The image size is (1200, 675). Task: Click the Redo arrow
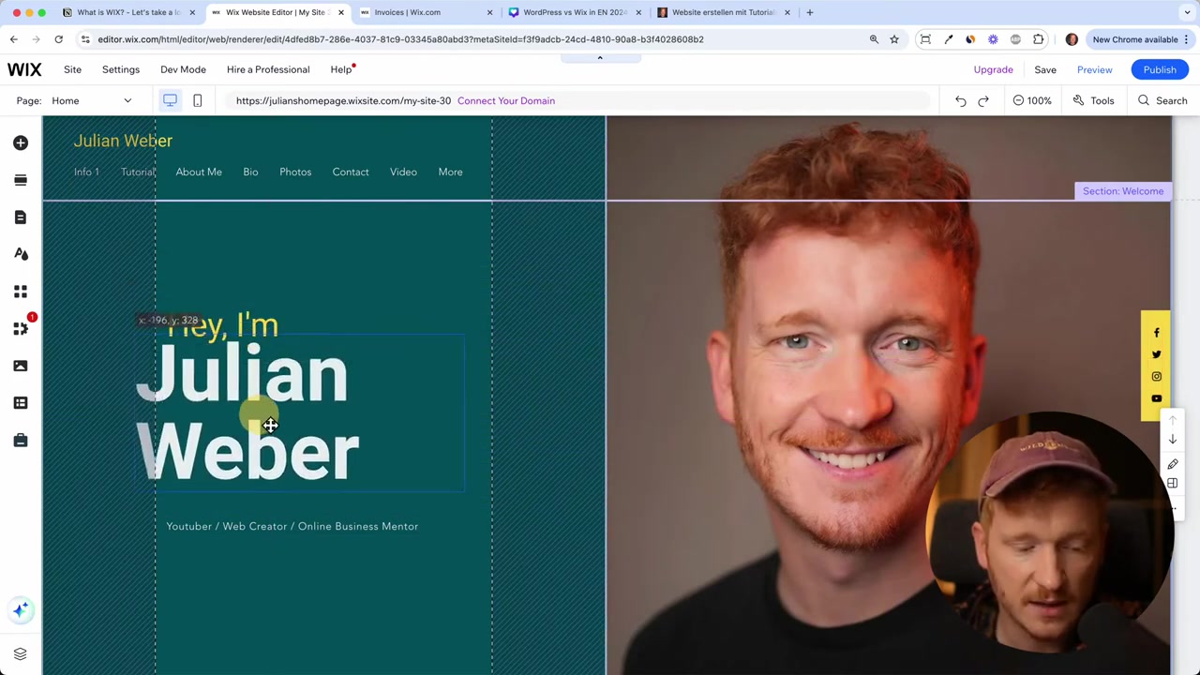pyautogui.click(x=983, y=100)
